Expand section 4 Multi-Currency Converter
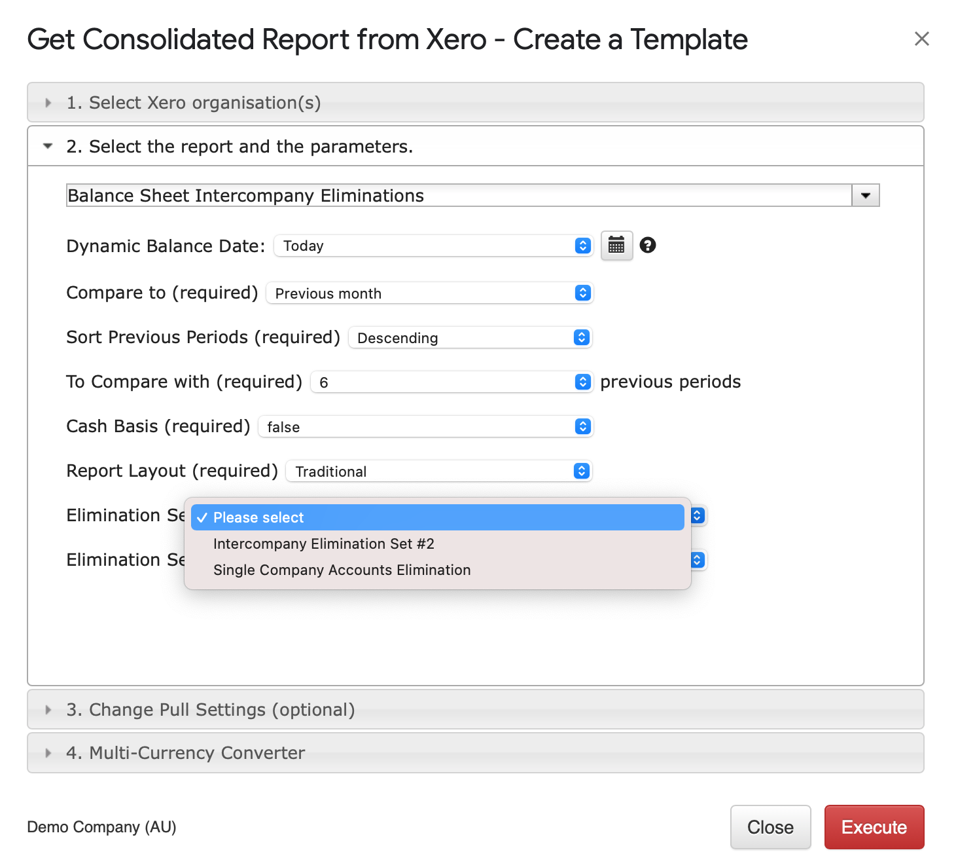This screenshot has width=975, height=867. (476, 752)
